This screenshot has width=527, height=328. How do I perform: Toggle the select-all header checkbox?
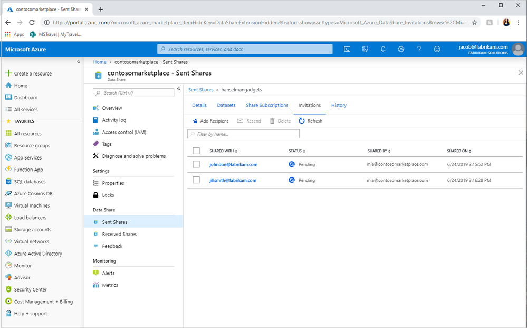pyautogui.click(x=196, y=151)
